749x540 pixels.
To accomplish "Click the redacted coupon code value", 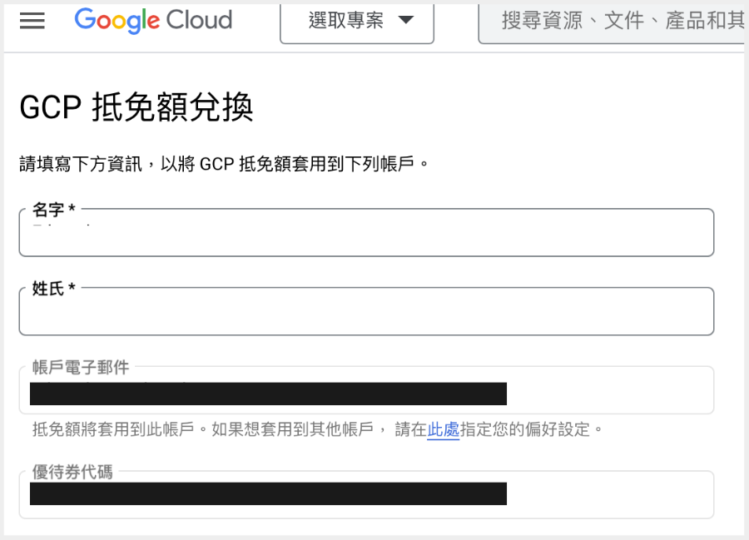I will pos(268,493).
